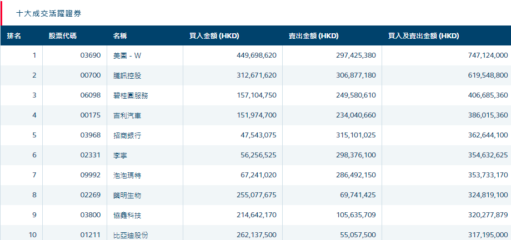
Task: Click rank number 8
Action: (34, 195)
